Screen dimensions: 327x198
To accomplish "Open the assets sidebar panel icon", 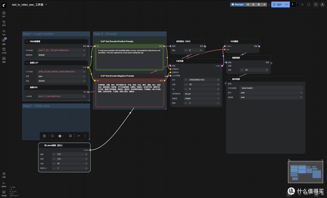I will (4, 14).
